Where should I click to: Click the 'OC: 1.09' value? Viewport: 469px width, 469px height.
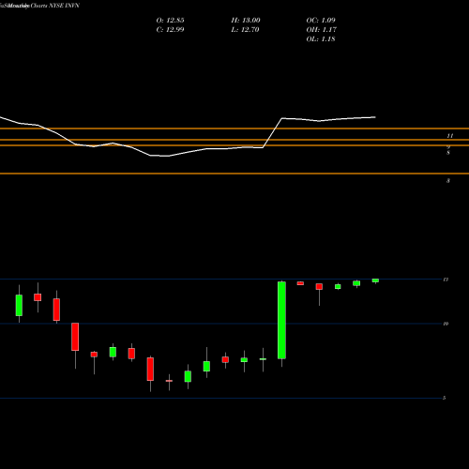[x=321, y=21]
